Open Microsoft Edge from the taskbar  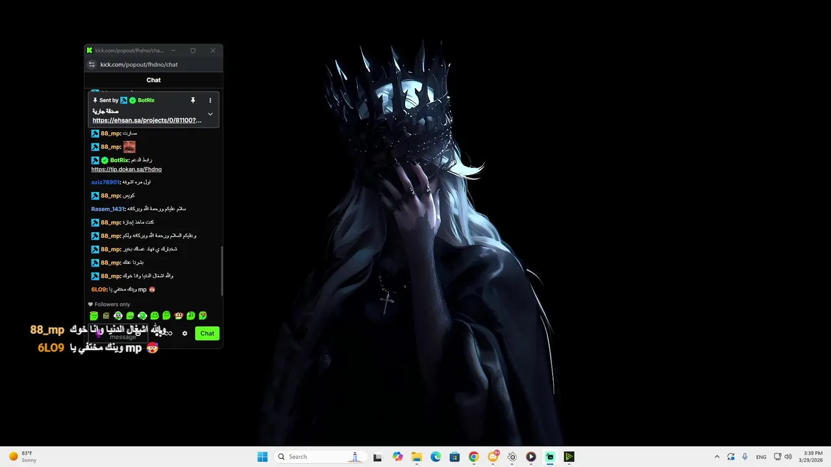[x=436, y=457]
